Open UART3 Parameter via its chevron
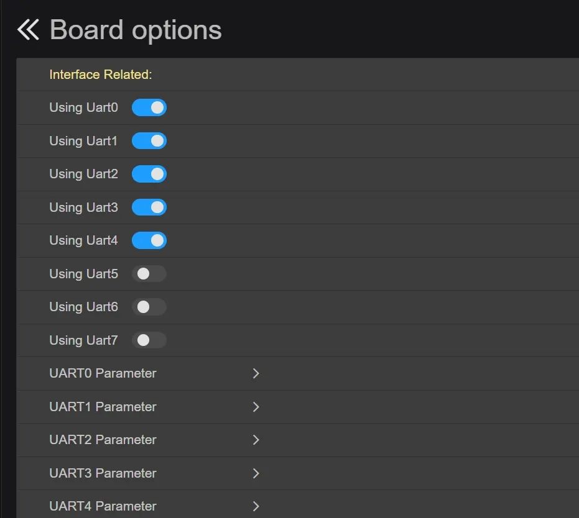Screen dimensions: 579x518 coord(256,473)
